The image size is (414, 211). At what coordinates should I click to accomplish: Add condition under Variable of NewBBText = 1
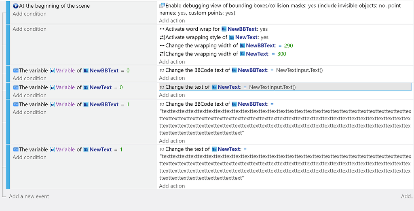coord(29,112)
